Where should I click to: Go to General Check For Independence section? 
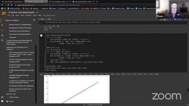(x=20, y=25)
